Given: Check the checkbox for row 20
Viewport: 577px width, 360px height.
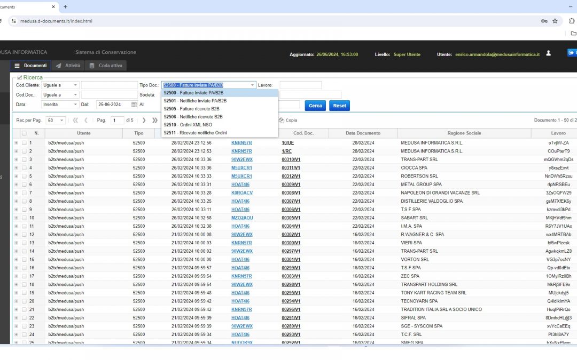Looking at the screenshot, I should tap(24, 301).
